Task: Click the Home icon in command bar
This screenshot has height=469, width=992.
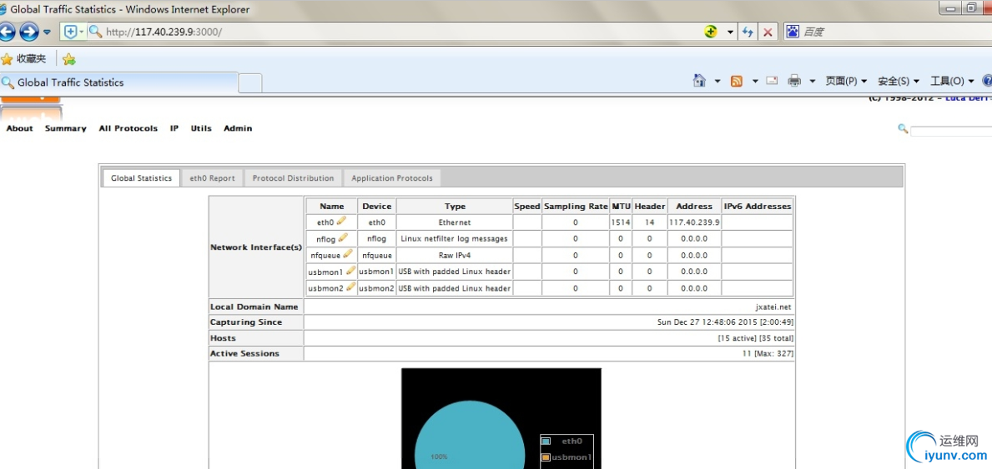Action: click(699, 81)
